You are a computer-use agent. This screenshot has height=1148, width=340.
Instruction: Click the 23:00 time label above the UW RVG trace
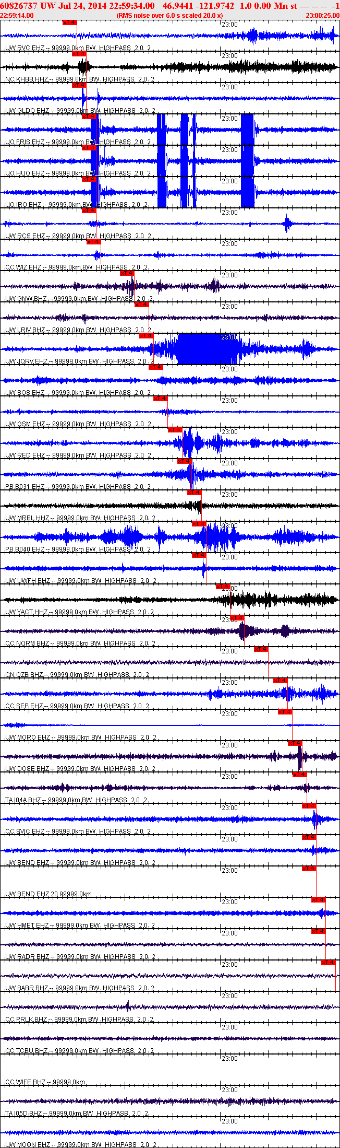229,25
